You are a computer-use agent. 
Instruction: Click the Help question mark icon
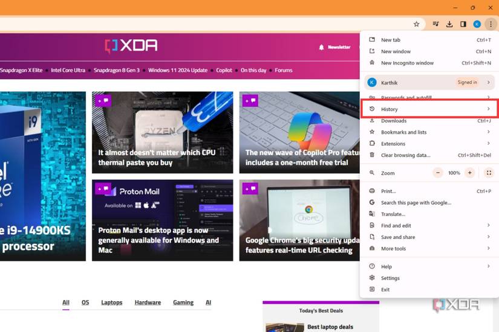372,266
